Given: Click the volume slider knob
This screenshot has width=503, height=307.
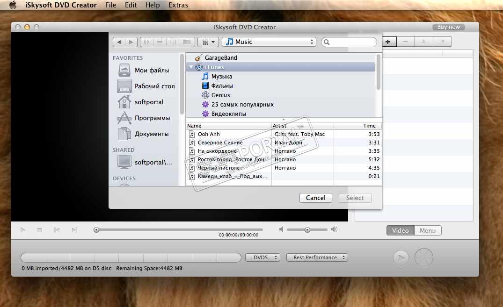Looking at the screenshot, I should 307,230.
